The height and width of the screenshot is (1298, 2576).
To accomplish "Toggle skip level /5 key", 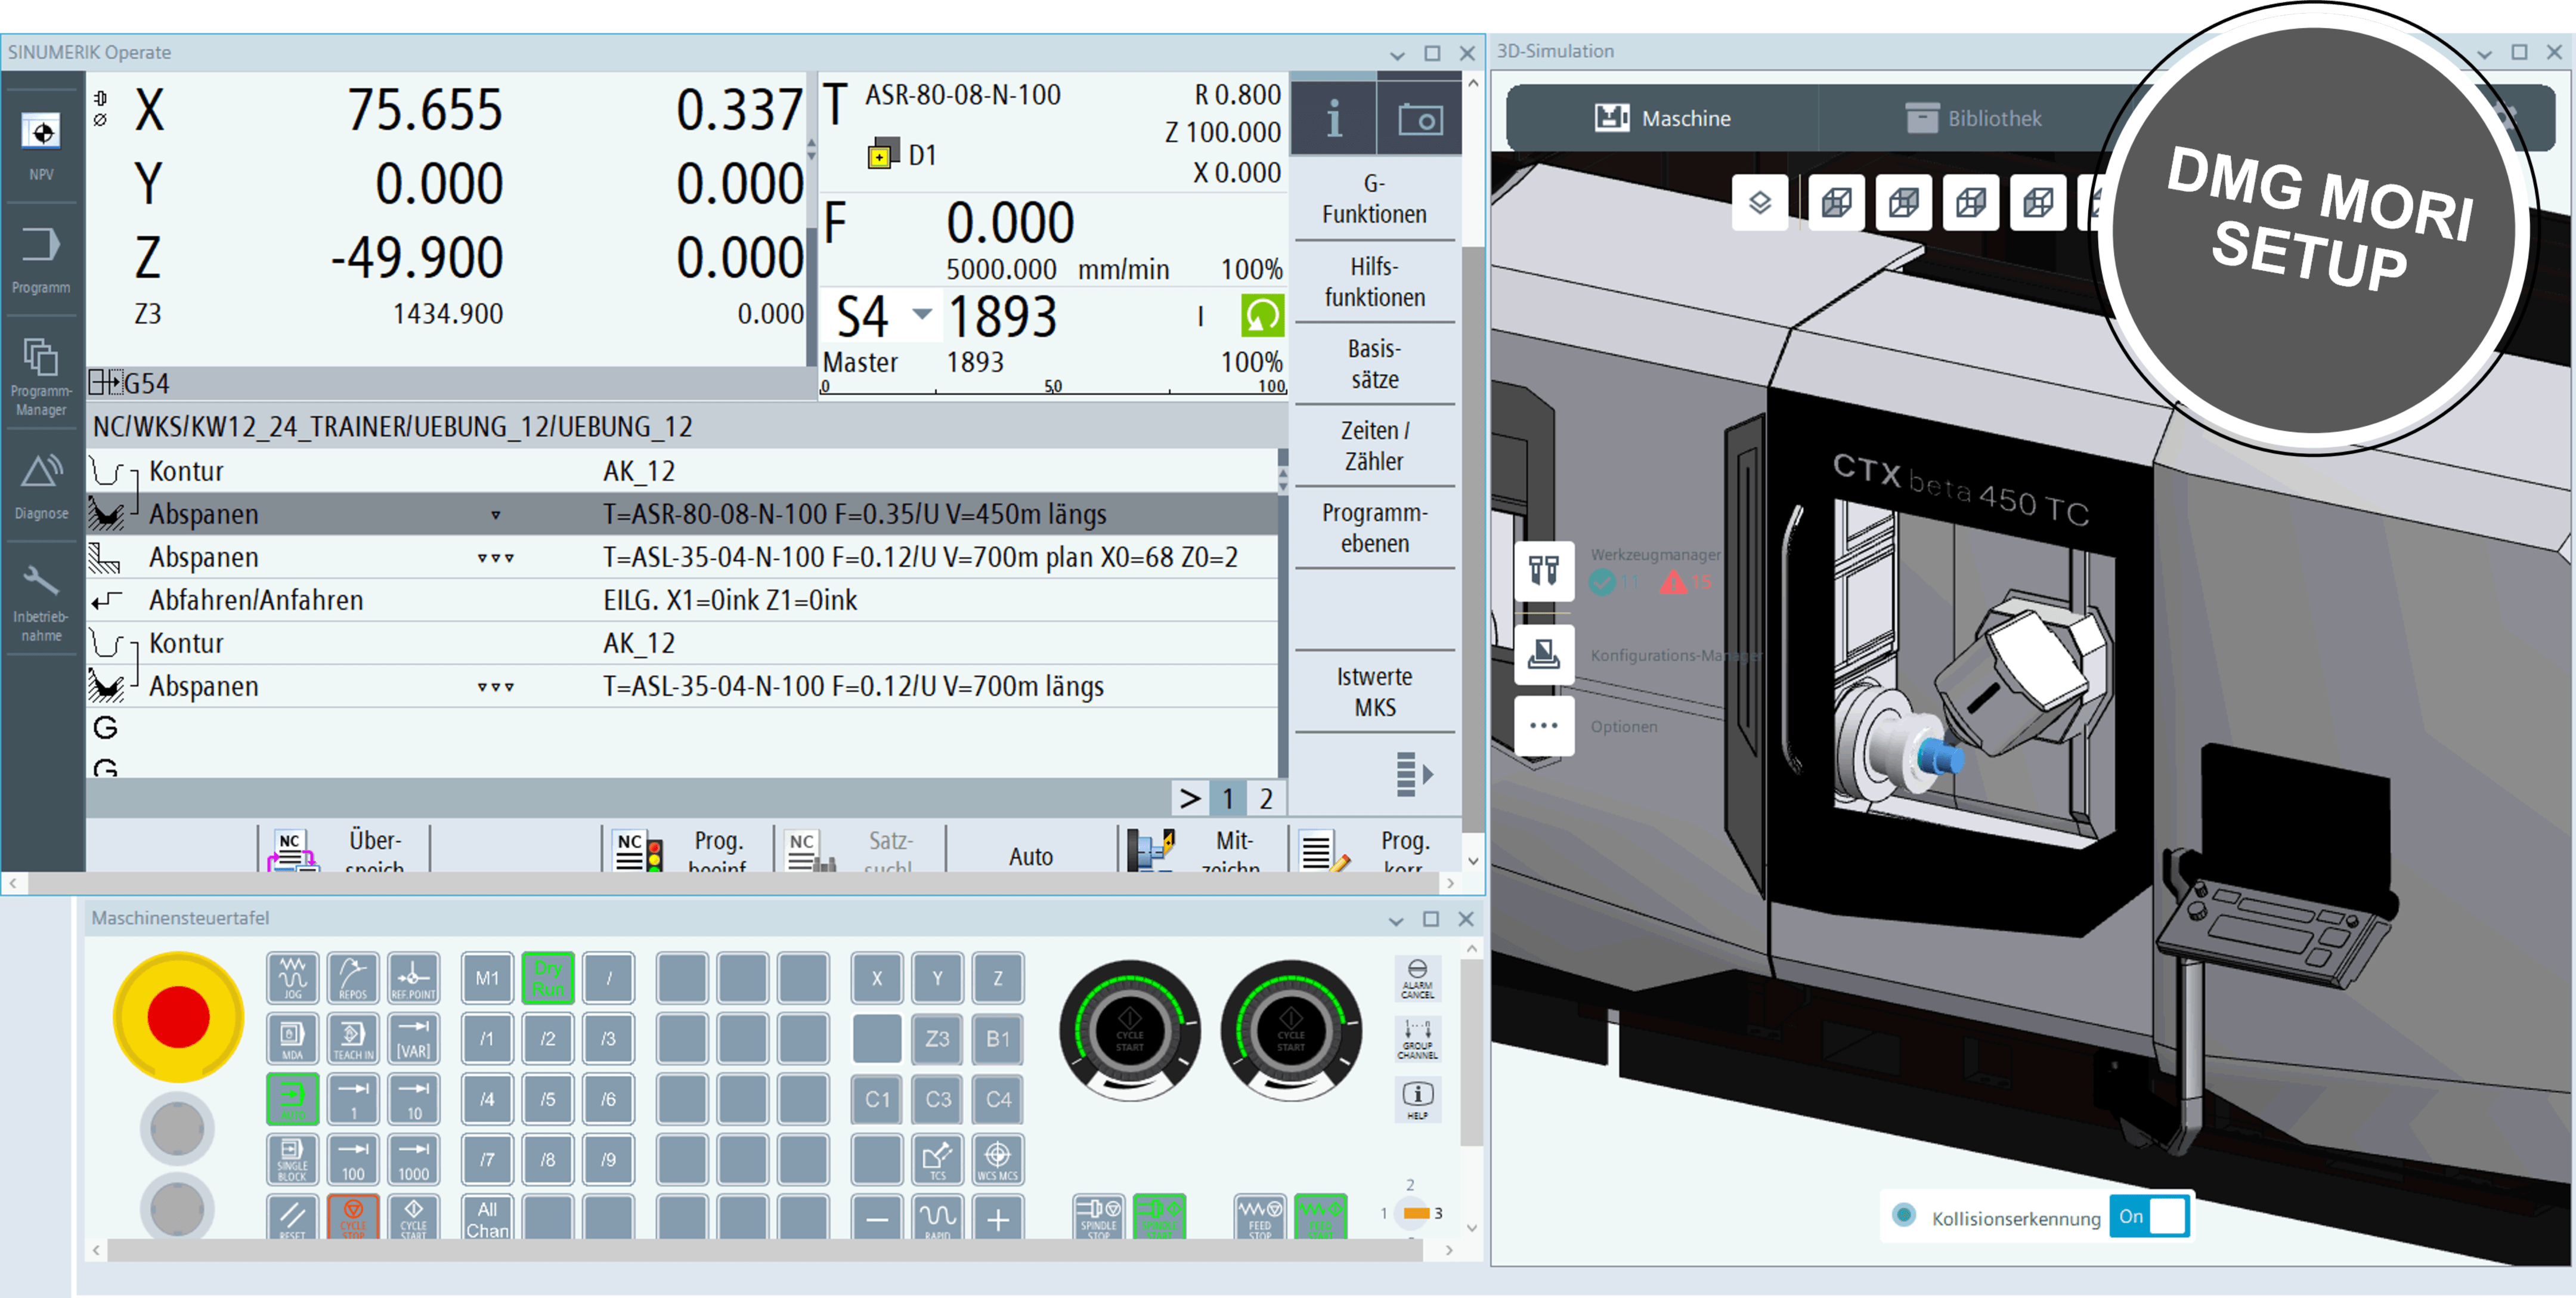I will click(547, 1098).
